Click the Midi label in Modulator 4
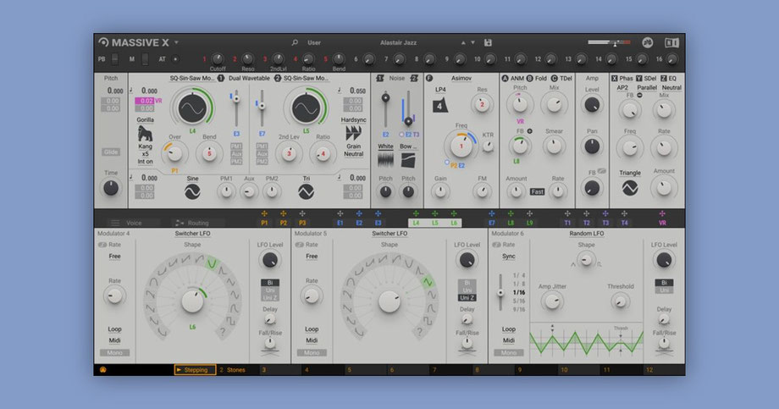 point(115,340)
